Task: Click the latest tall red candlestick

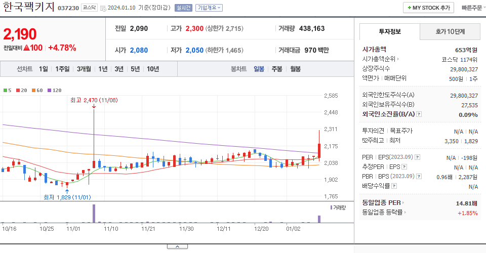Action: click(x=319, y=150)
